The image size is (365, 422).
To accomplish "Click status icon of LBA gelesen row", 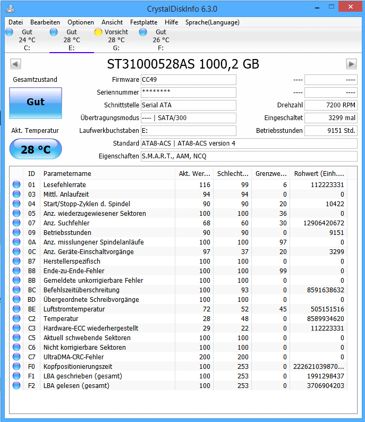I will tap(16, 385).
